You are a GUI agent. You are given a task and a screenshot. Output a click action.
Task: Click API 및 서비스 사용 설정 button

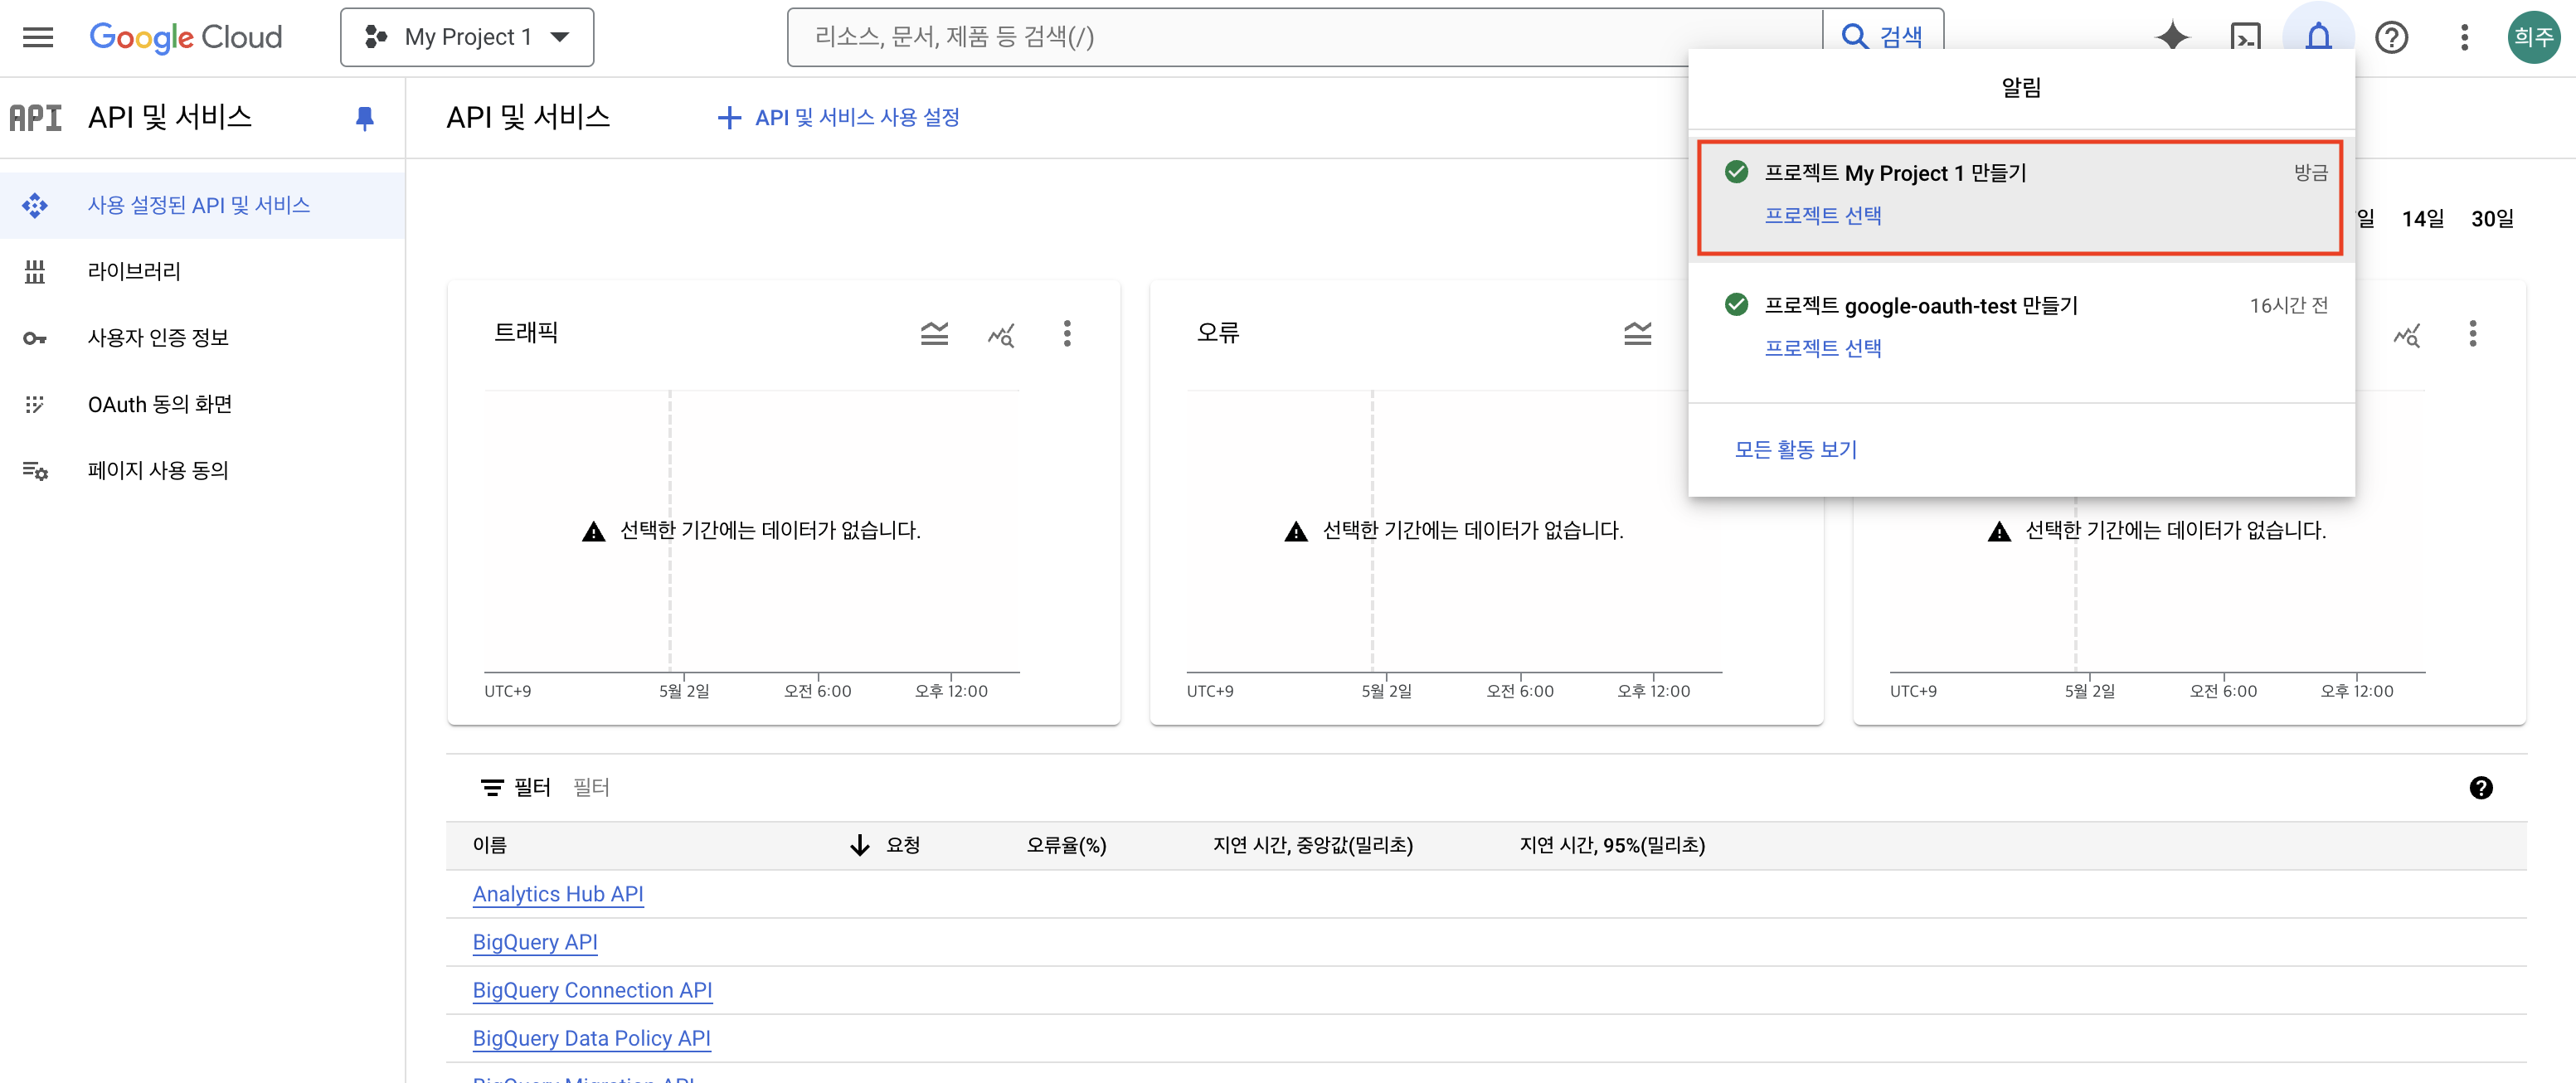(x=838, y=118)
